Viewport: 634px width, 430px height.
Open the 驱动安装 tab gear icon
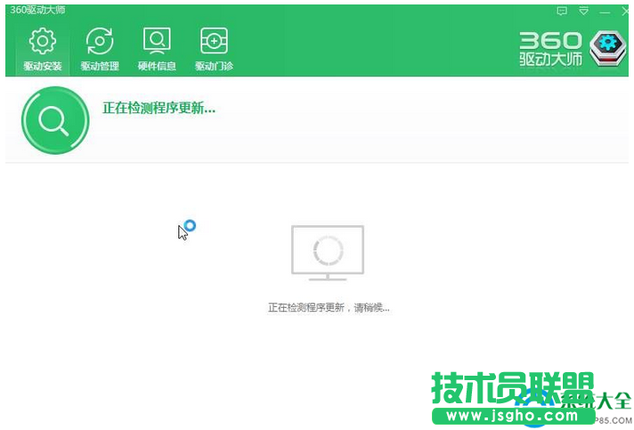pos(43,41)
